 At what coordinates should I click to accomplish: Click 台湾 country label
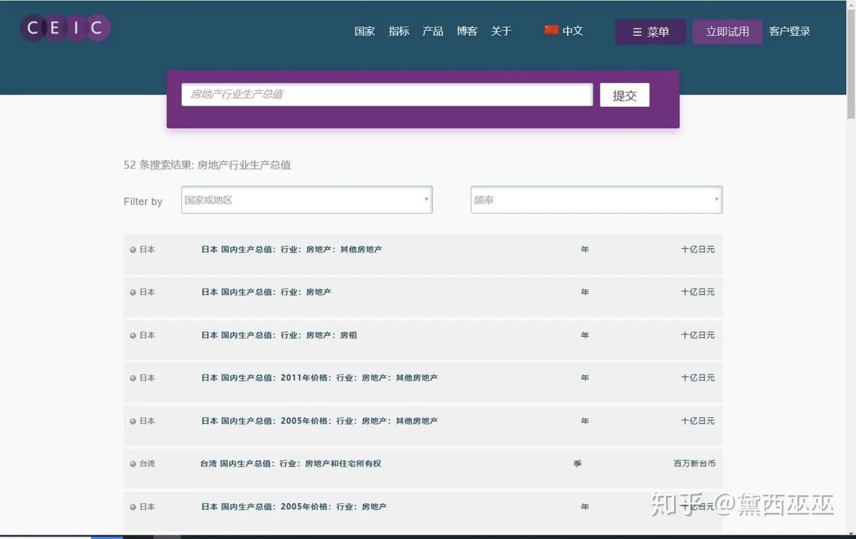pos(147,463)
